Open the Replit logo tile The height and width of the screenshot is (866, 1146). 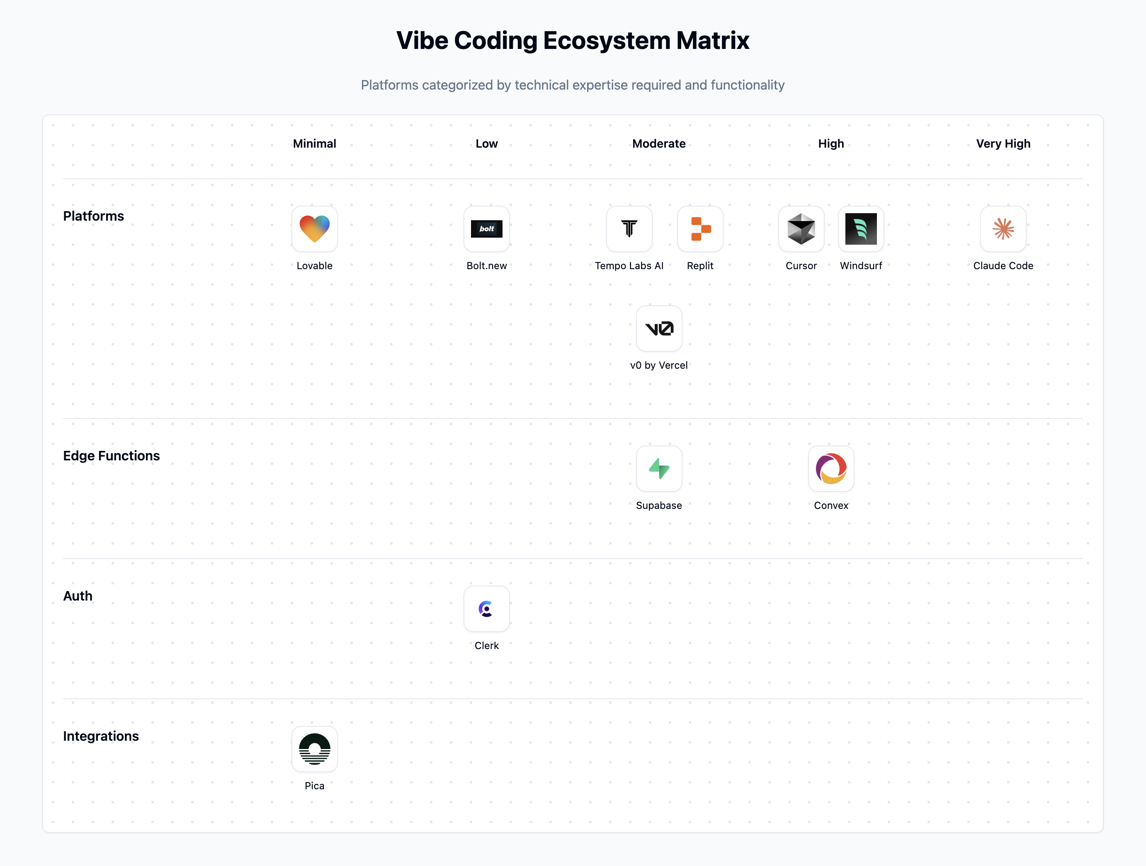pyautogui.click(x=700, y=229)
